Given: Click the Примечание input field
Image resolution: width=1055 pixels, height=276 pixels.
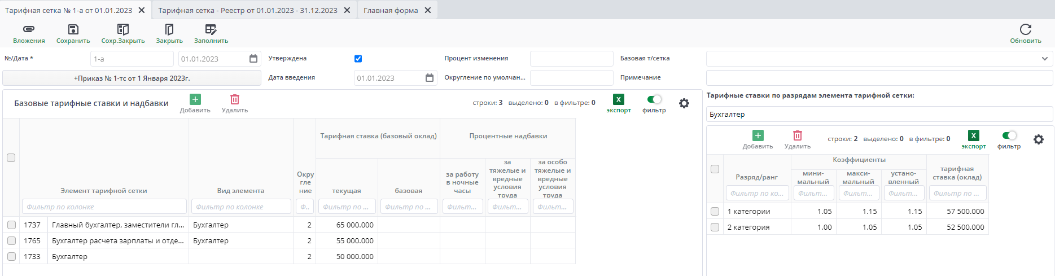Looking at the screenshot, I should coord(879,78).
